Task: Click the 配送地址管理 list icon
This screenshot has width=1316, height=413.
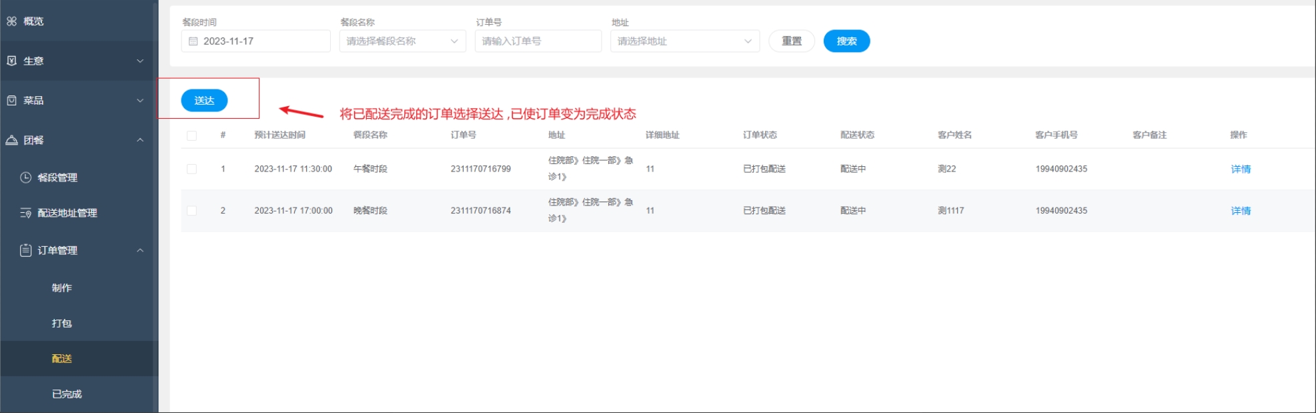Action: coord(25,213)
